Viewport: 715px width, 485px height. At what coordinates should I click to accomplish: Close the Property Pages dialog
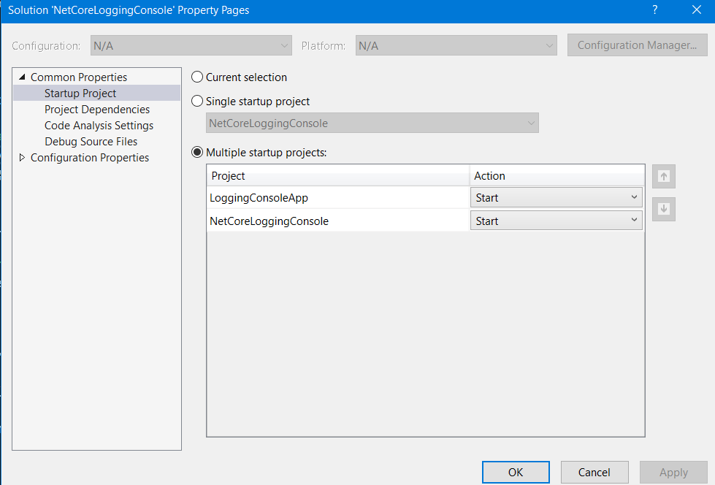point(695,10)
